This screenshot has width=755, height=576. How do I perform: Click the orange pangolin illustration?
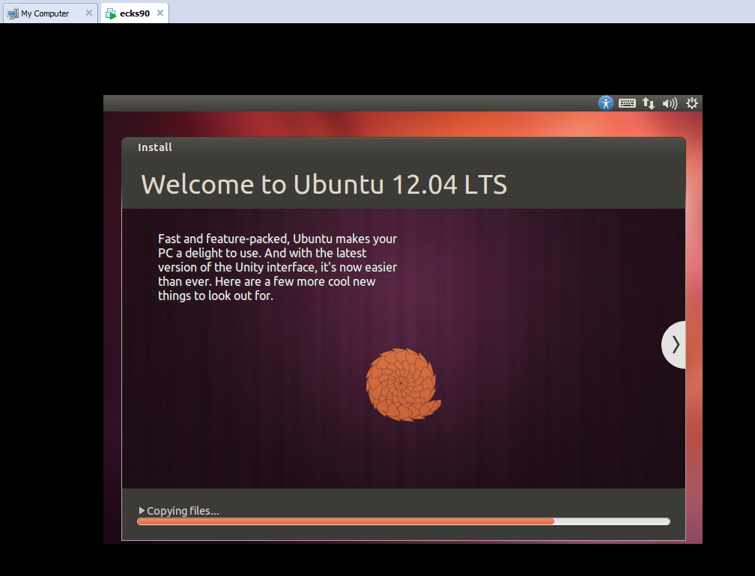click(403, 384)
